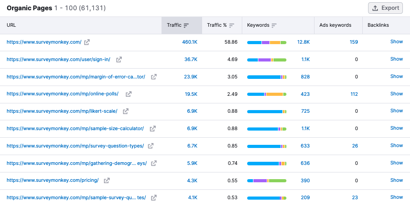Viewport: 410px width, 205px height.
Task: Click the Backlinks column header
Action: click(x=378, y=25)
